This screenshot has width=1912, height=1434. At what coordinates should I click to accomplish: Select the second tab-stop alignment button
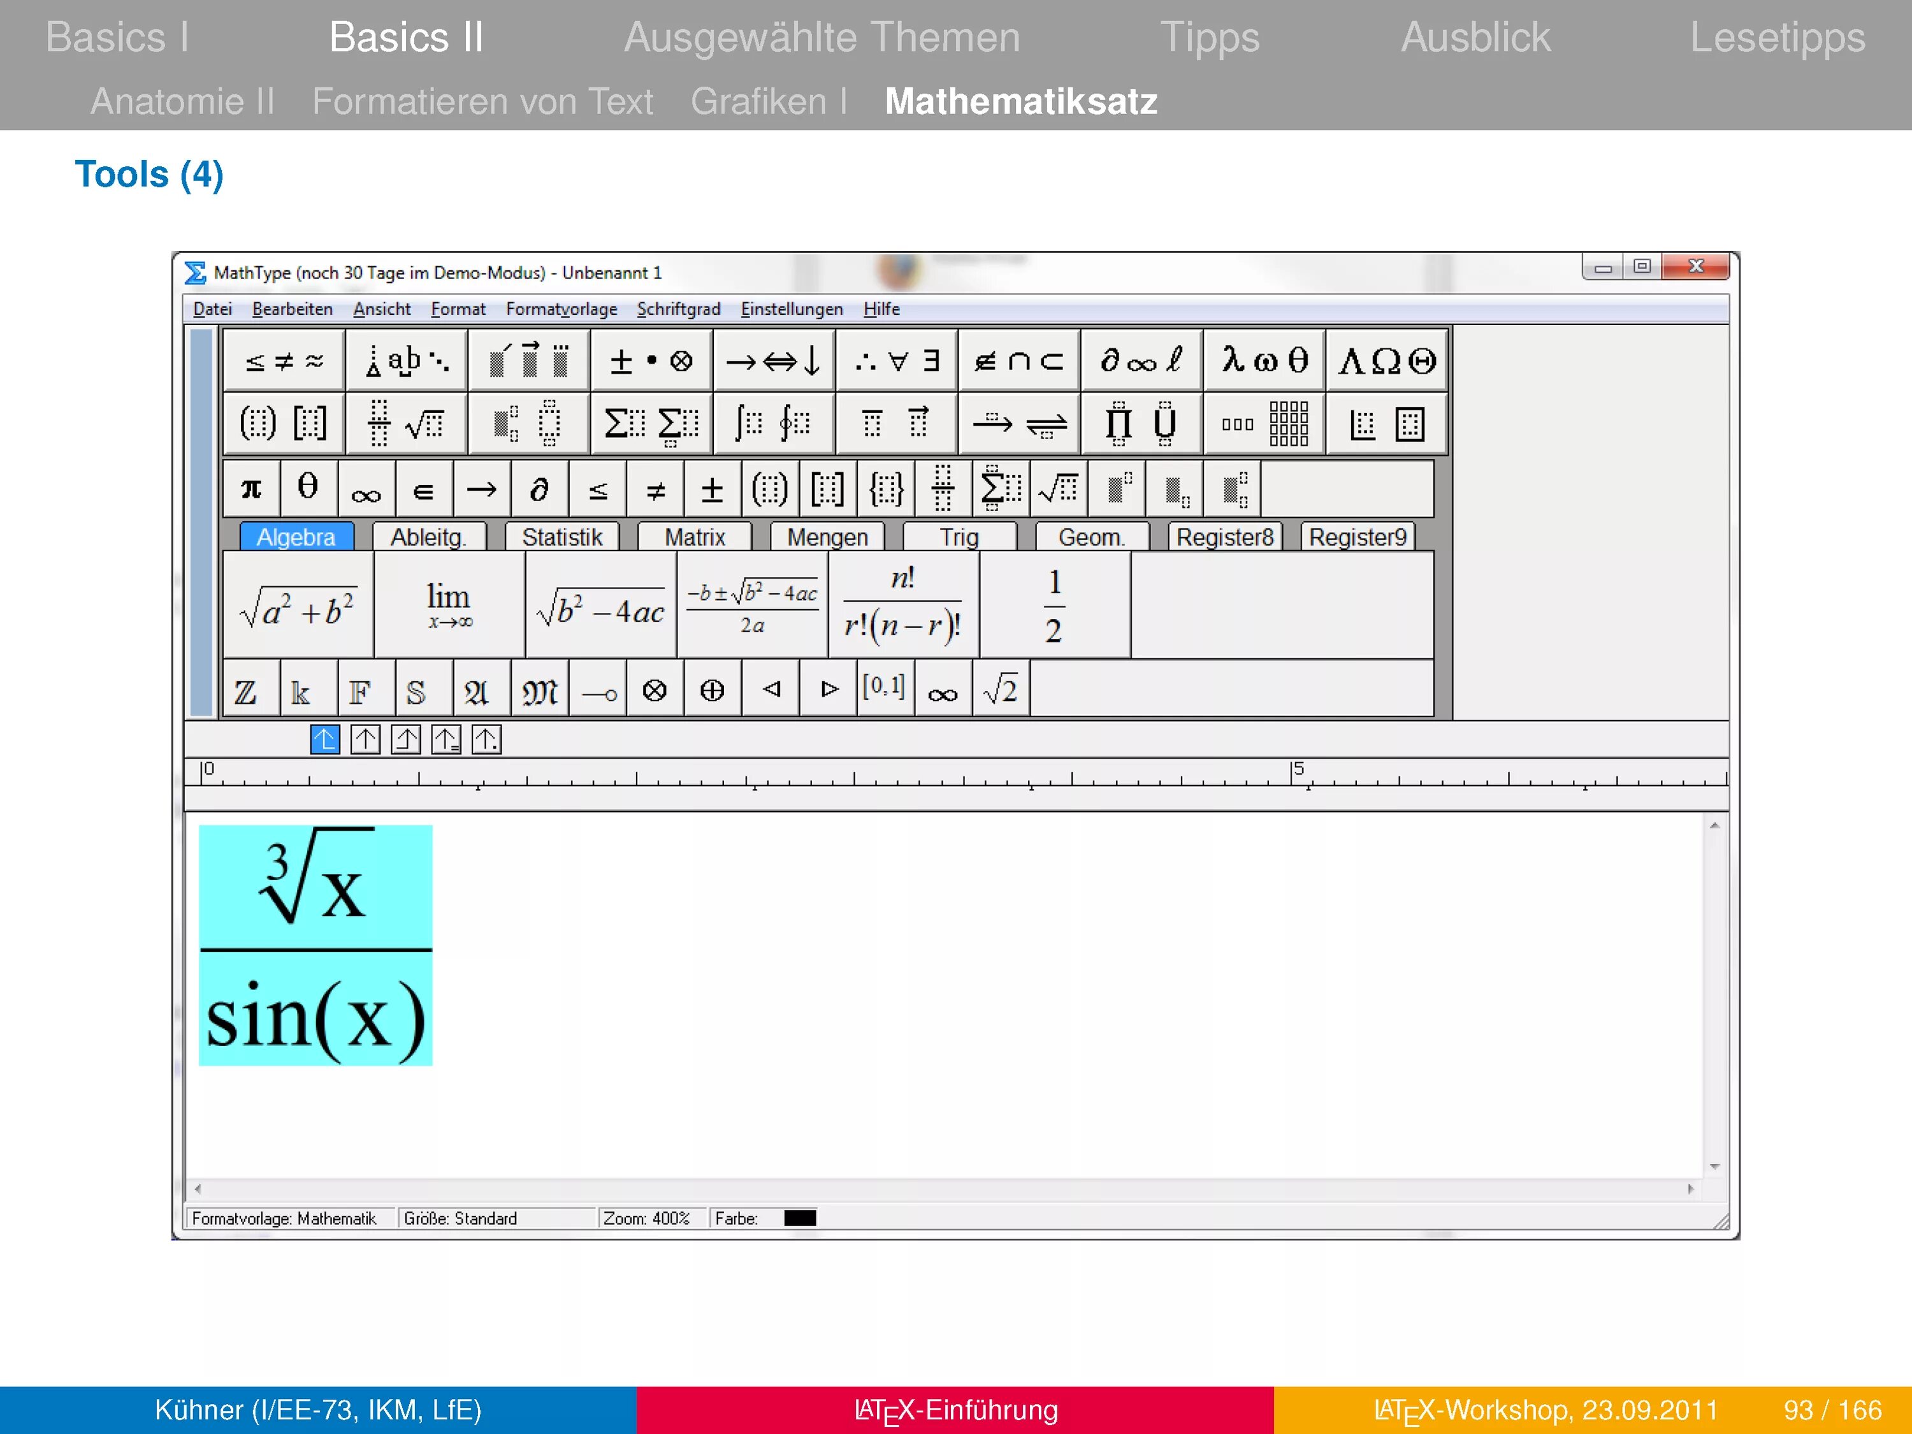point(366,740)
